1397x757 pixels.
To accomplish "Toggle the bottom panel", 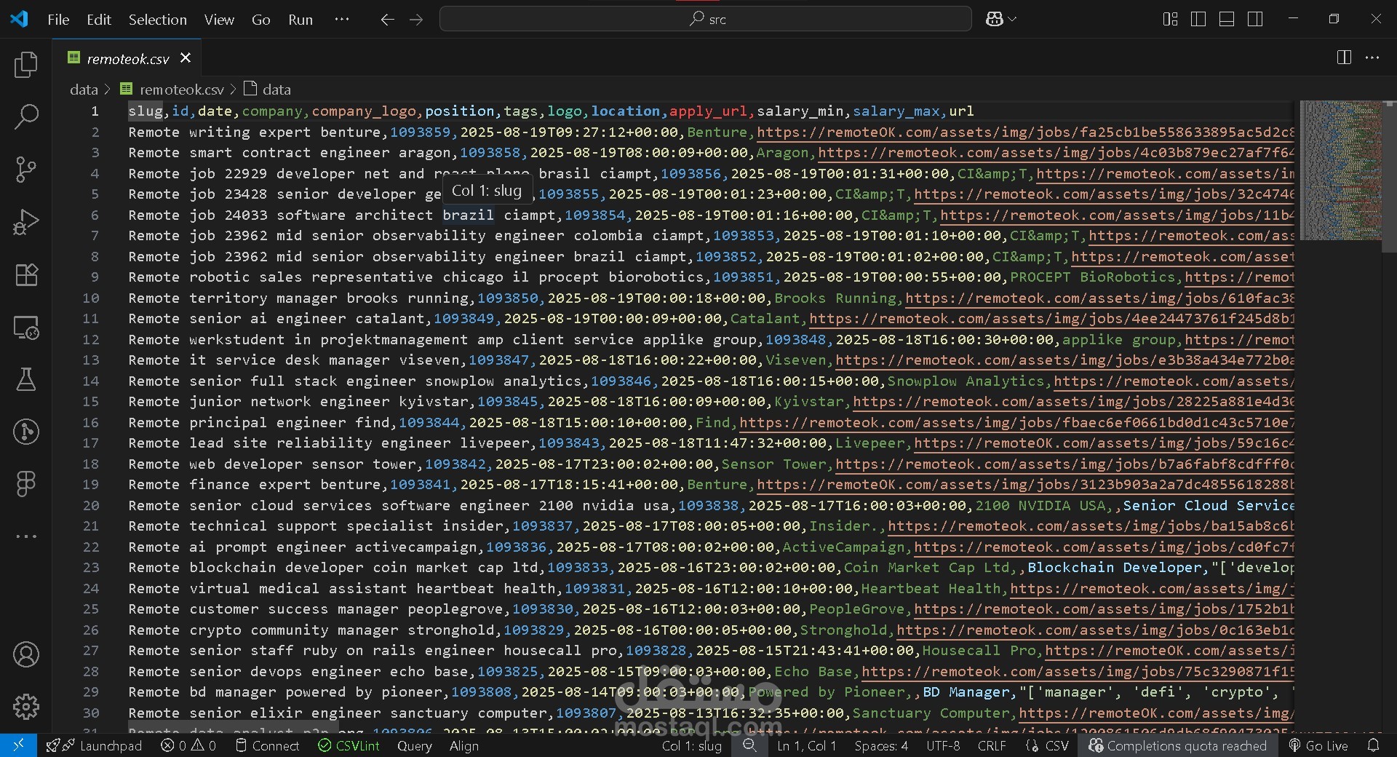I will click(1227, 19).
